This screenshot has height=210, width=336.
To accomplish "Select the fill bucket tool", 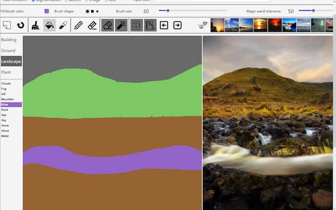I will click(49, 25).
